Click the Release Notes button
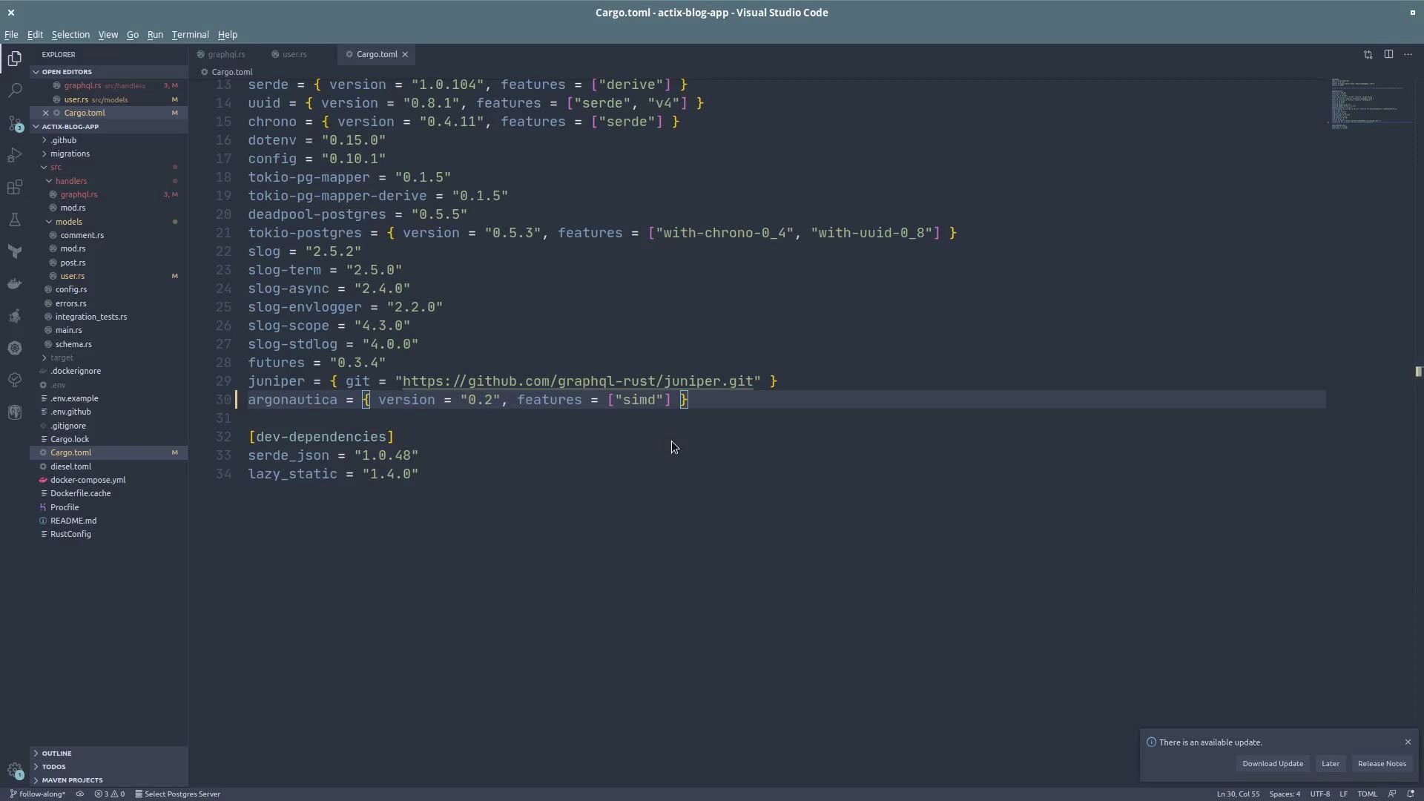The height and width of the screenshot is (801, 1424). click(x=1381, y=763)
